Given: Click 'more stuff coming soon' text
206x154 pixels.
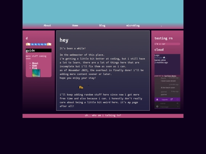Looking at the screenshot, I should 36,57.
